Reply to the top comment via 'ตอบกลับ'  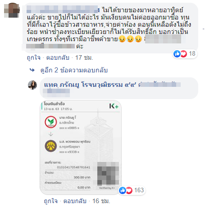pos(58,57)
